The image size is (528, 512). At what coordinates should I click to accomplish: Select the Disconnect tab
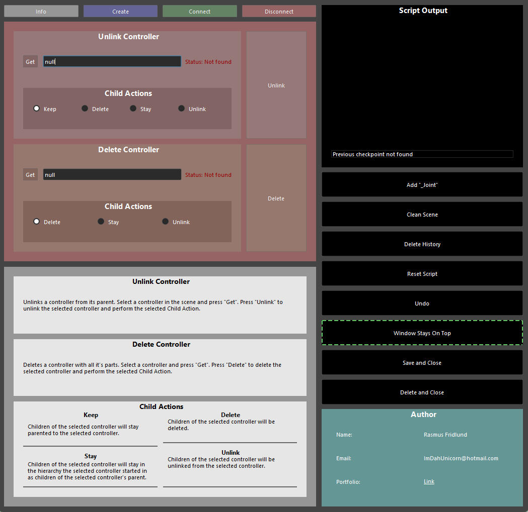(279, 12)
